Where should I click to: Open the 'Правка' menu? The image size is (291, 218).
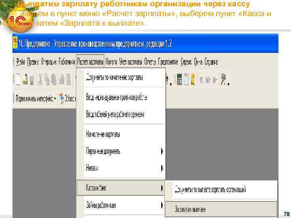click(x=33, y=62)
